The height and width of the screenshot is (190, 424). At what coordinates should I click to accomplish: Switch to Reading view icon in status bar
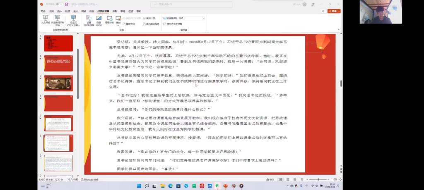tap(295, 180)
